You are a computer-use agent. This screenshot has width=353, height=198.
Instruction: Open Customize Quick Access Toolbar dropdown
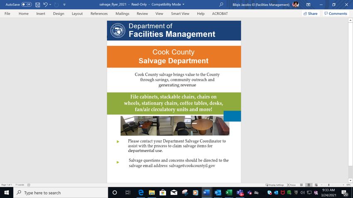64,5
